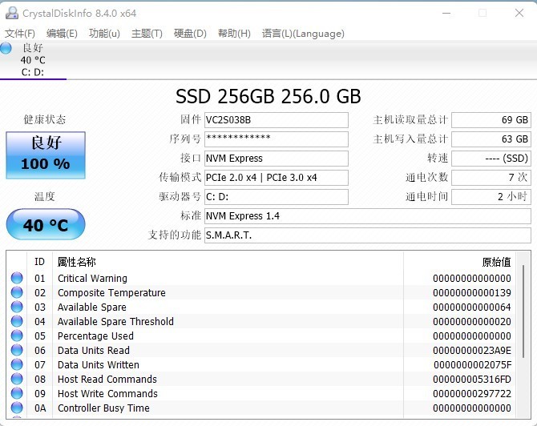Click raw value 0000000297722
The height and width of the screenshot is (426, 537).
tap(472, 393)
